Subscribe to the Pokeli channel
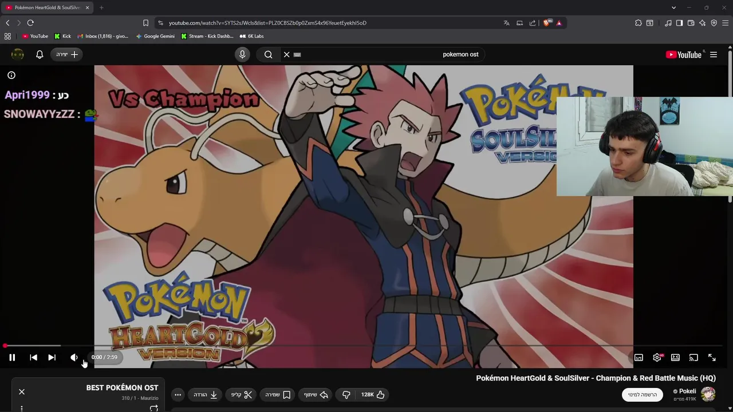The image size is (733, 412). pyautogui.click(x=643, y=395)
